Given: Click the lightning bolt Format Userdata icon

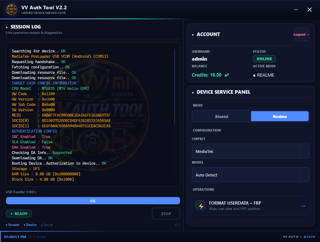Looking at the screenshot, I should point(200,205).
